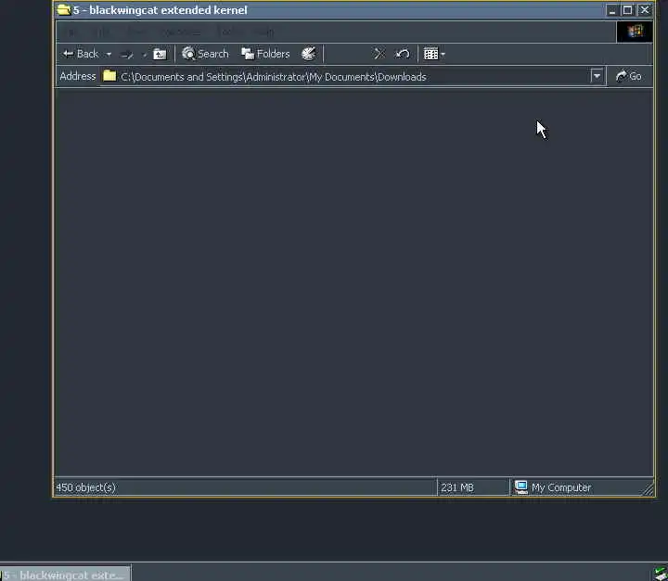Toggle the Folders tree pane
This screenshot has height=581, width=668.
[x=265, y=54]
